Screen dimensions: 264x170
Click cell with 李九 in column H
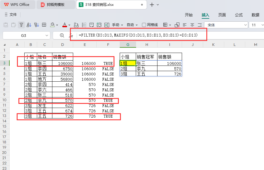pyautogui.click(x=146, y=69)
